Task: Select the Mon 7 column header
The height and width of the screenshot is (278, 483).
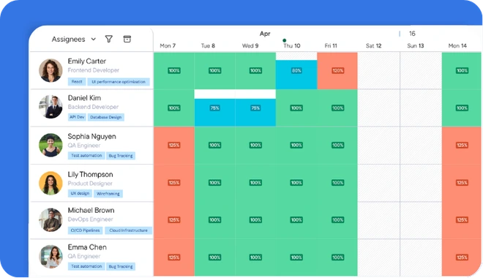Action: tap(168, 45)
